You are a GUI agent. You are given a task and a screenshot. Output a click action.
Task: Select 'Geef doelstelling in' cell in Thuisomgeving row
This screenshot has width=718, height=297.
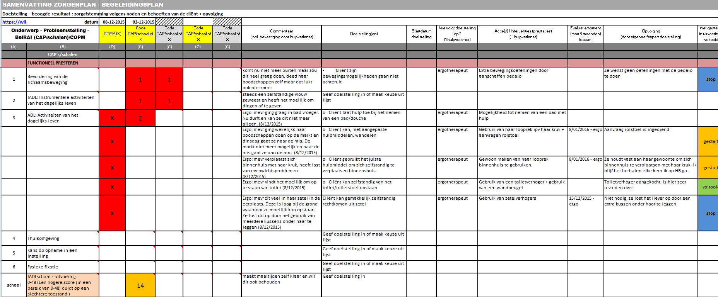(x=364, y=238)
